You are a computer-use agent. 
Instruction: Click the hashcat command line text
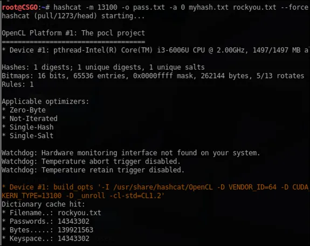(181, 8)
